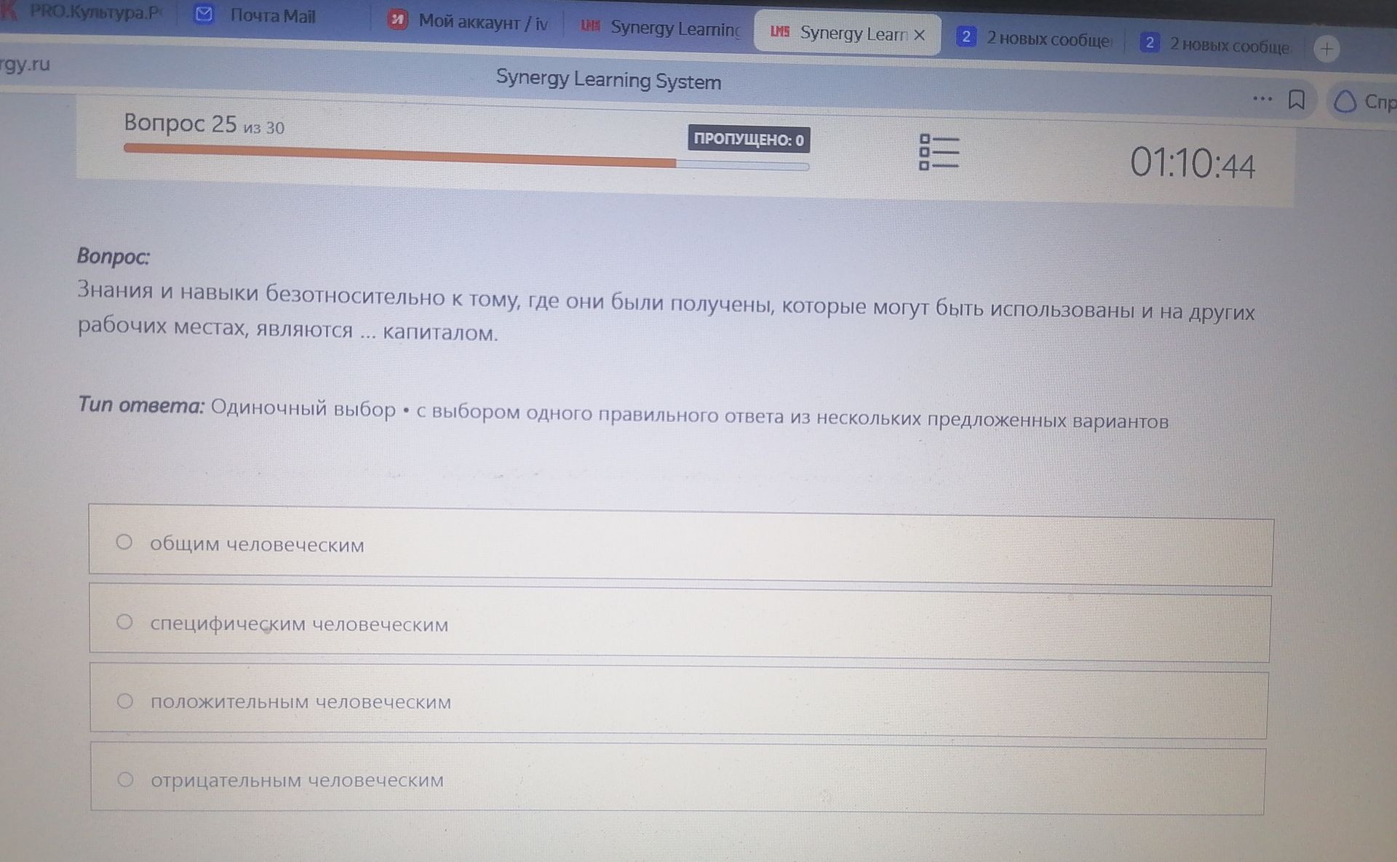The image size is (1397, 862).
Task: Open a new browser tab
Action: [x=1327, y=49]
